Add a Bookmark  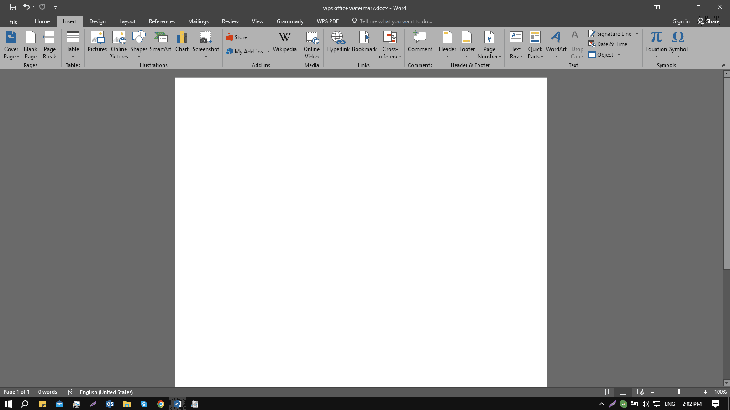pos(364,42)
